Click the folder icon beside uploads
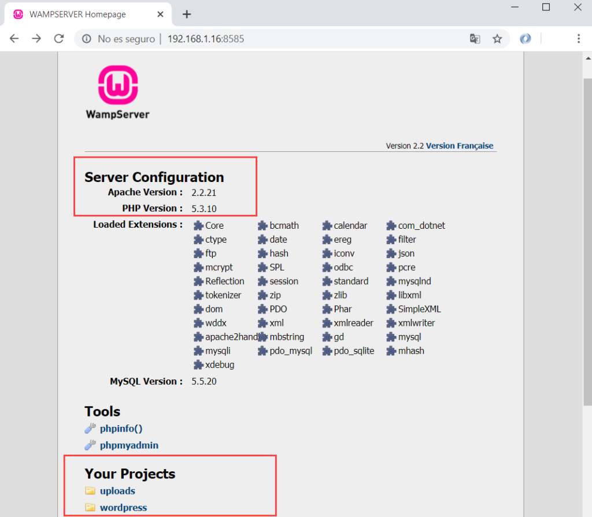Viewport: 592px width, 517px height. tap(90, 490)
